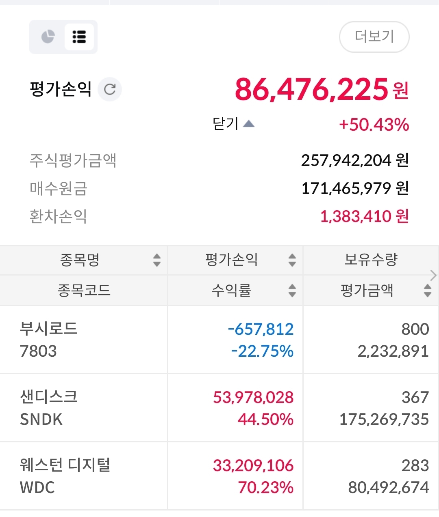Open the 웨스턴 디지털 WDC row
Image resolution: width=439 pixels, height=517 pixels.
(x=65, y=476)
